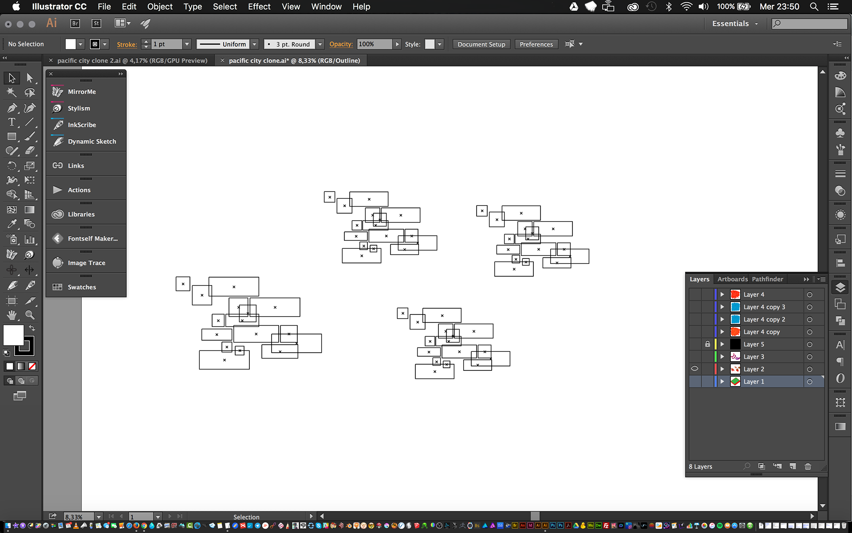Select the Line Segment tool
Image resolution: width=852 pixels, height=533 pixels.
click(x=30, y=122)
